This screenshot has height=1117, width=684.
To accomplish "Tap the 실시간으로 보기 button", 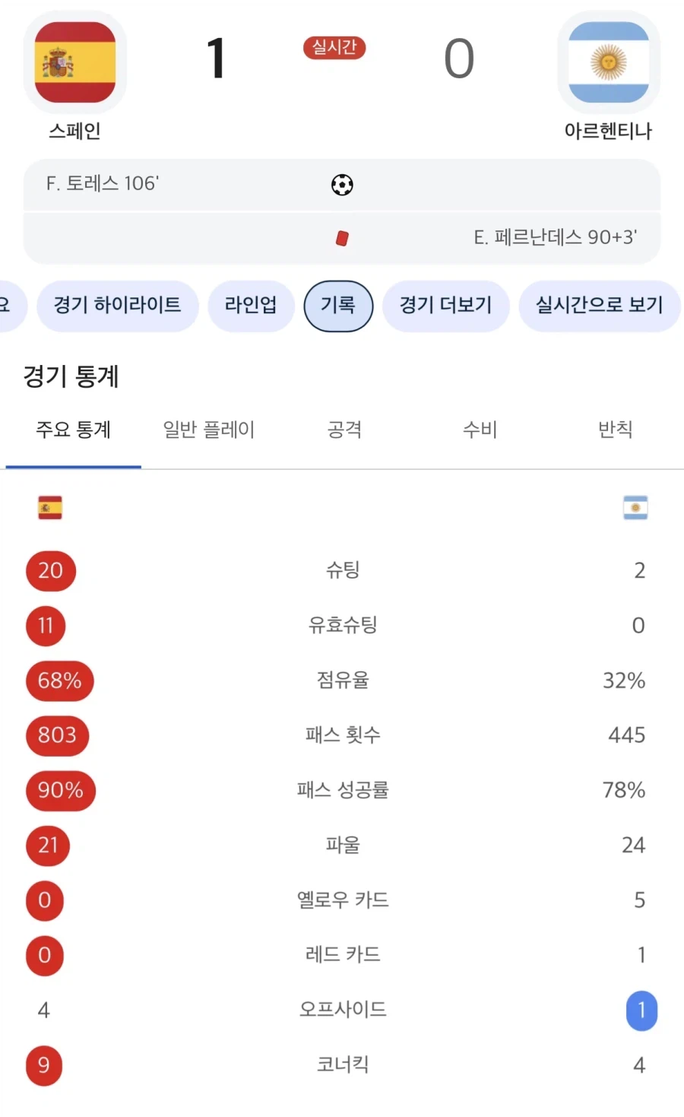I will (x=600, y=306).
